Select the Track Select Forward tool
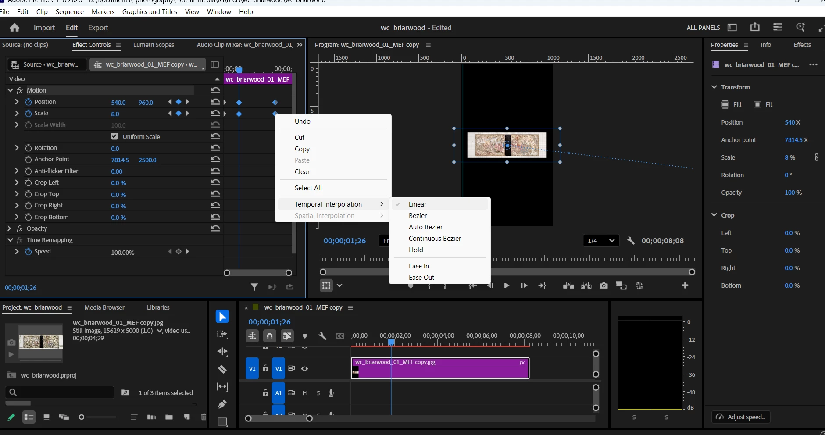 click(222, 334)
